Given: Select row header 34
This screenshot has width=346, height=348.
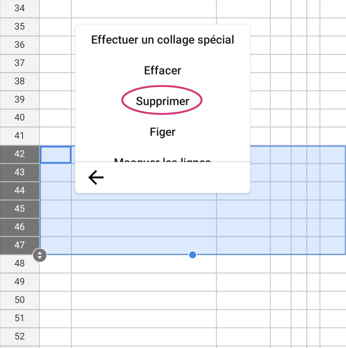Looking at the screenshot, I should pos(20,8).
